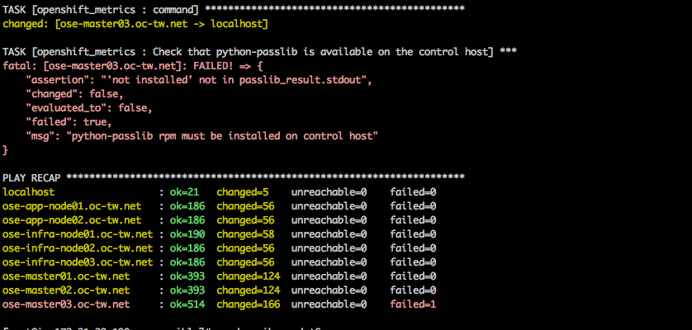Click the changed=166 value
This screenshot has height=330, width=692.
248,304
